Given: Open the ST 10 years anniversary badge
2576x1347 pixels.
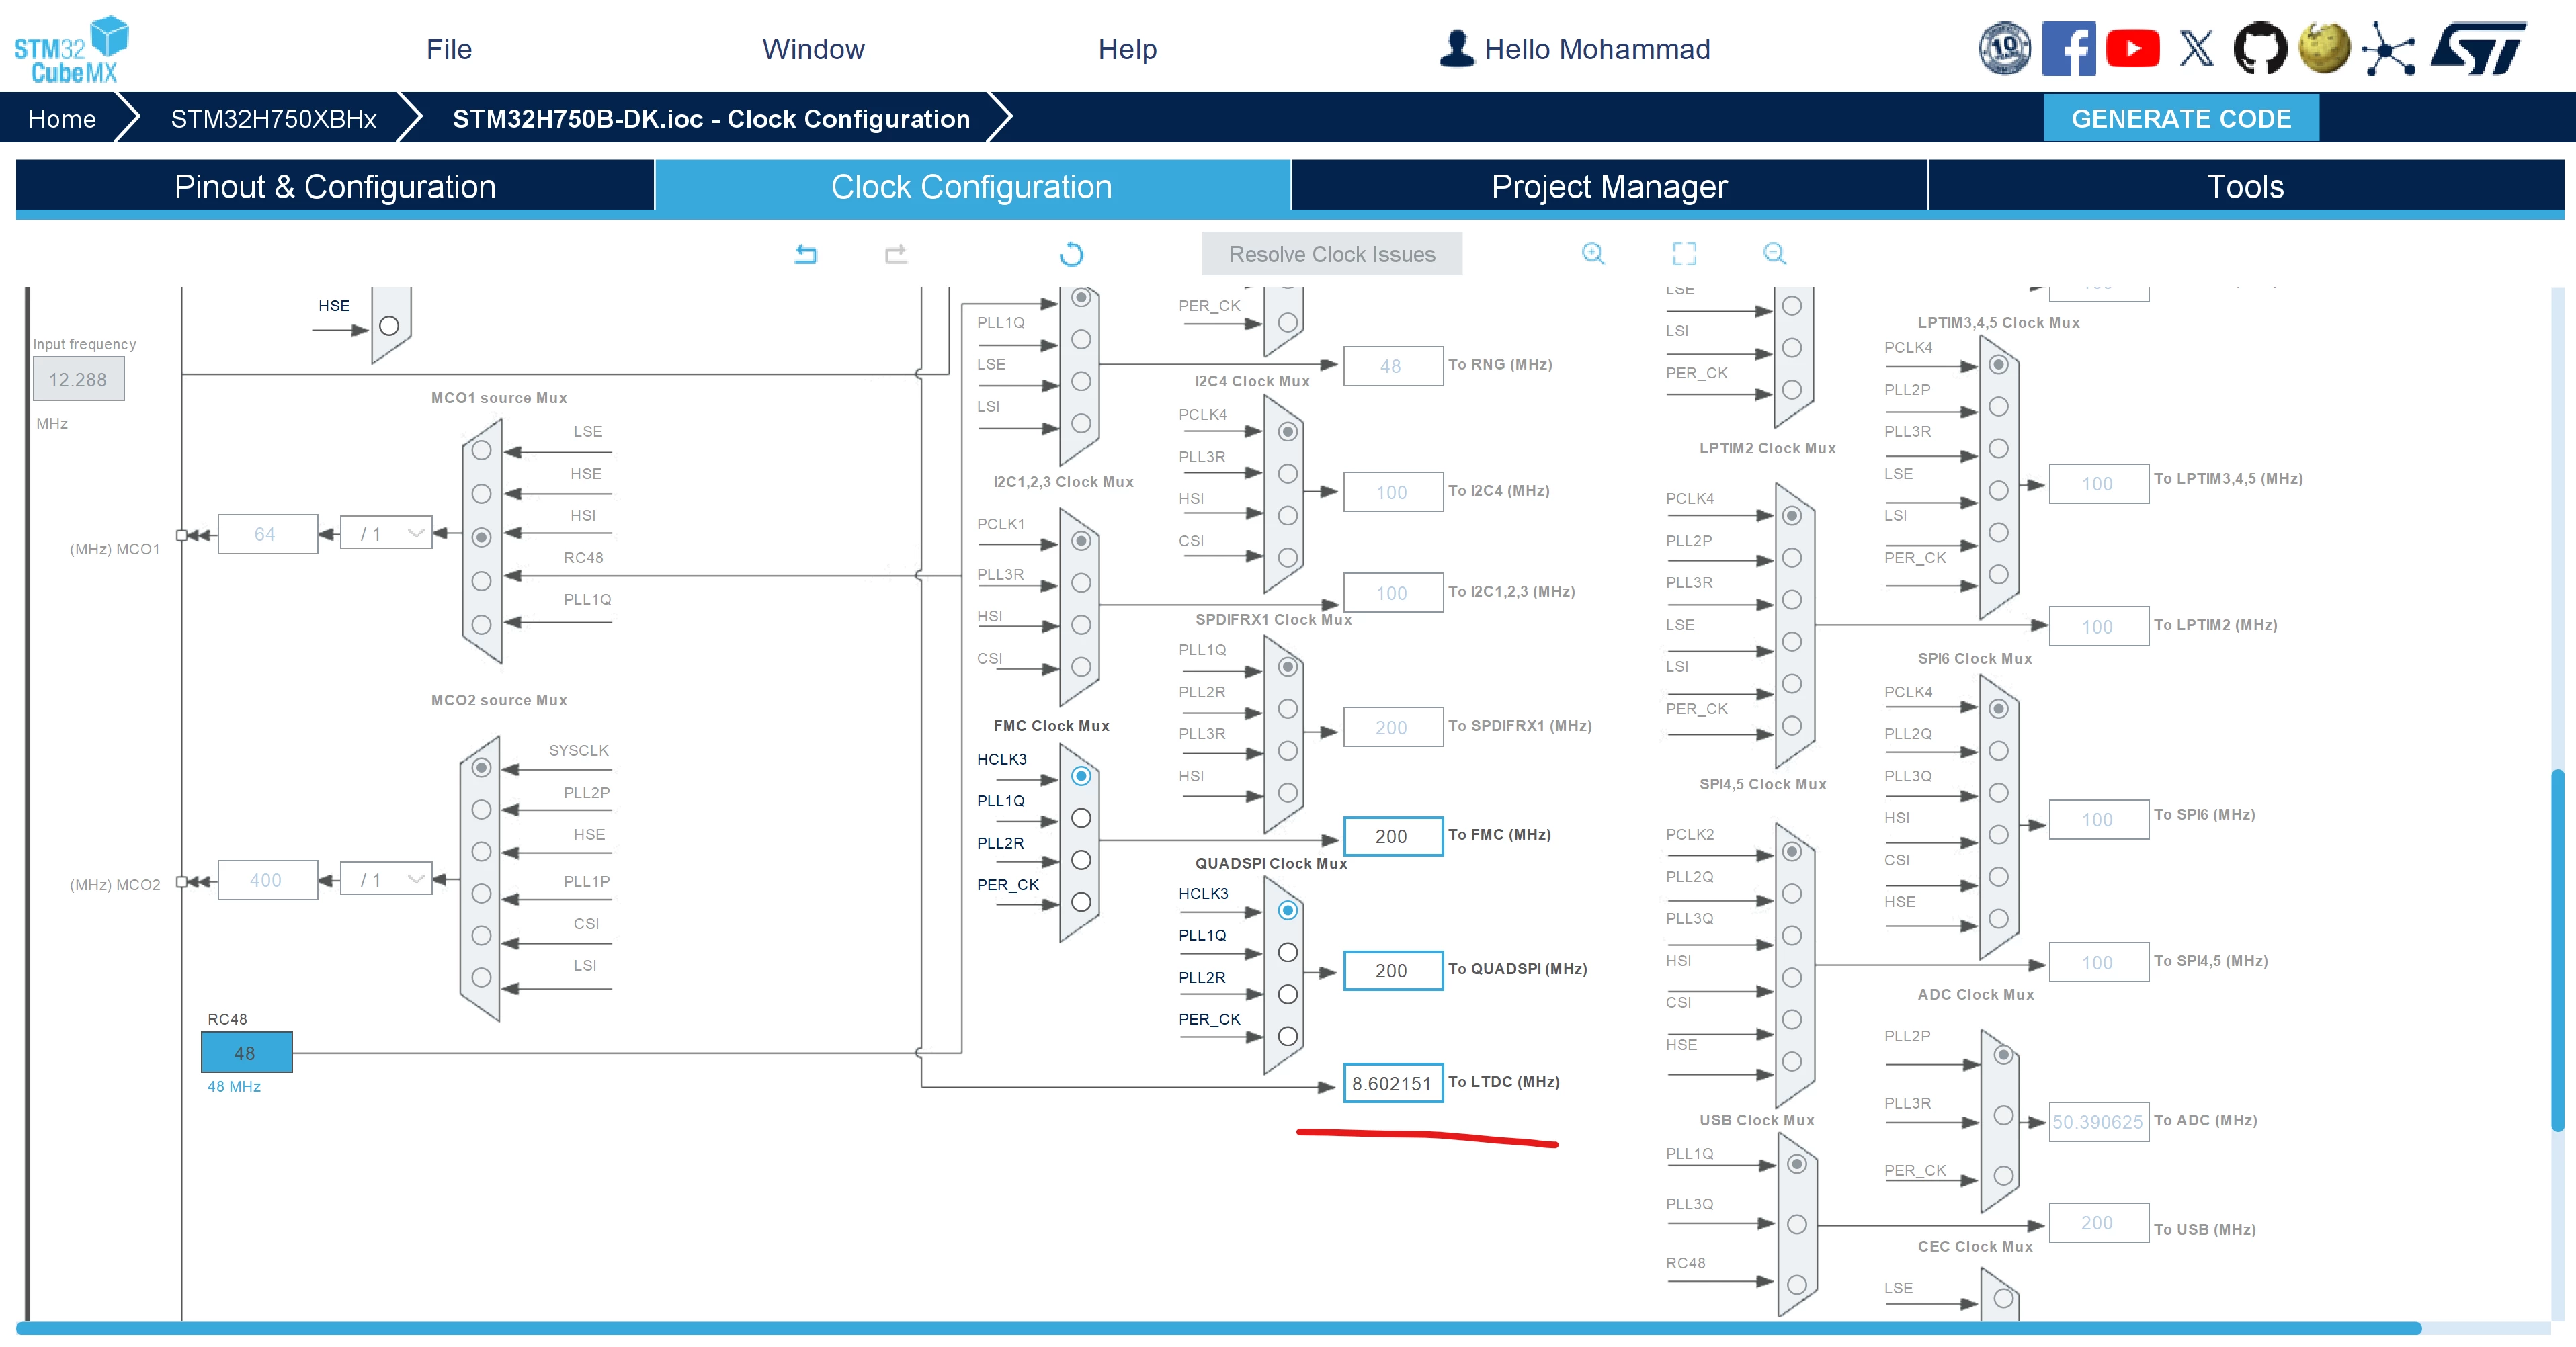Looking at the screenshot, I should pos(2005,48).
